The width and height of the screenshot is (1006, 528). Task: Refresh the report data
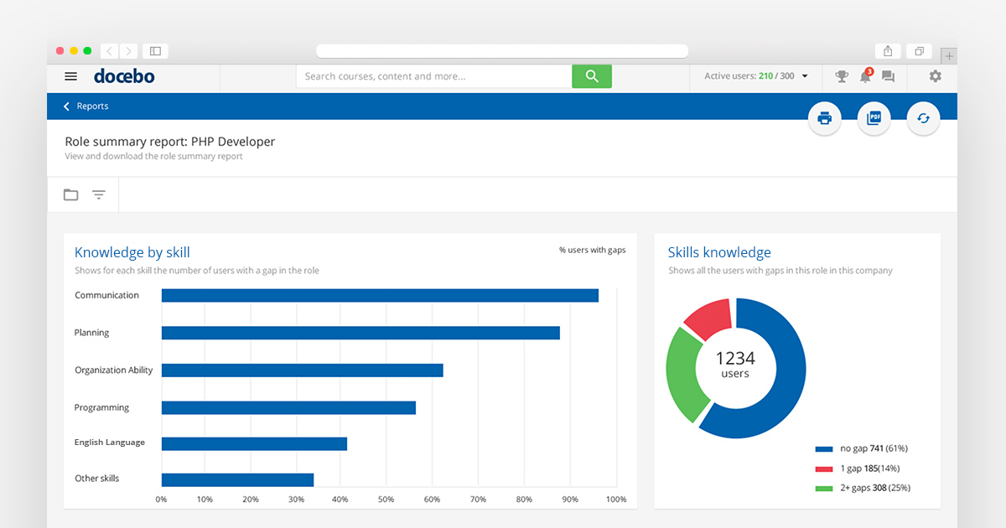point(923,118)
